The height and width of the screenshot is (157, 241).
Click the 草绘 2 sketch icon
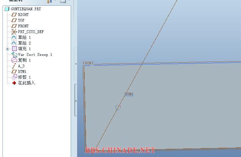(x=14, y=43)
